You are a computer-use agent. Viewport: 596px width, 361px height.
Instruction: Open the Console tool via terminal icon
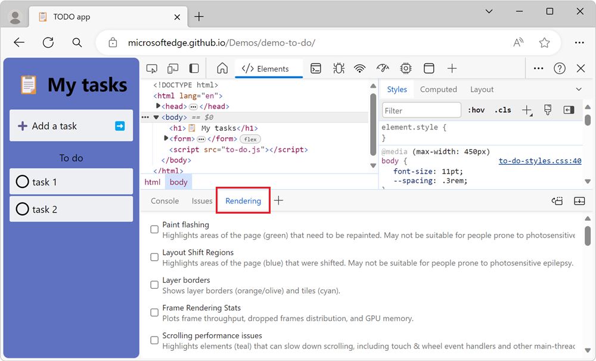point(316,68)
